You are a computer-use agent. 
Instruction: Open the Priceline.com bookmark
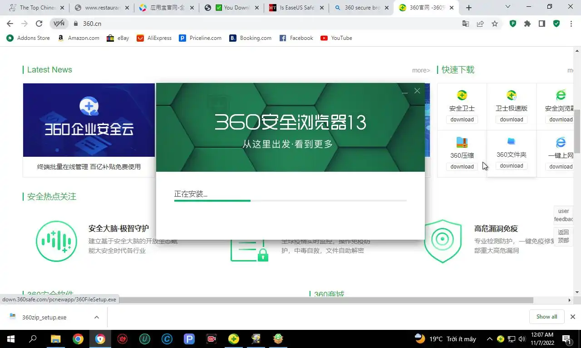200,38
